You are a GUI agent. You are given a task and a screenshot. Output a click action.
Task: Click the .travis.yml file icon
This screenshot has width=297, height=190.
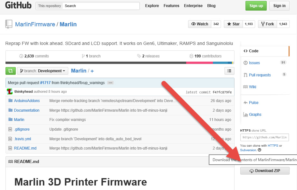pyautogui.click(x=10, y=139)
